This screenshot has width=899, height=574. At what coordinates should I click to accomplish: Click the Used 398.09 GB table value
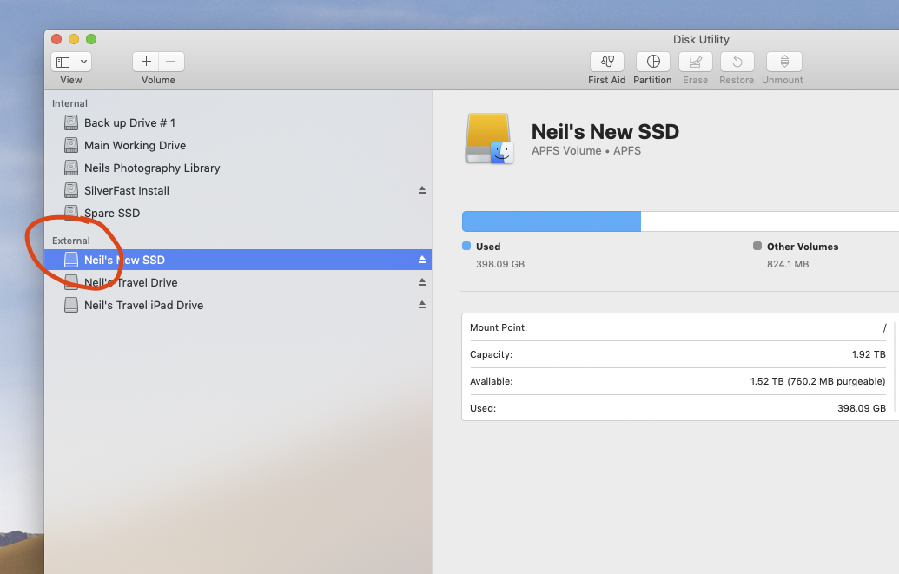click(x=861, y=408)
